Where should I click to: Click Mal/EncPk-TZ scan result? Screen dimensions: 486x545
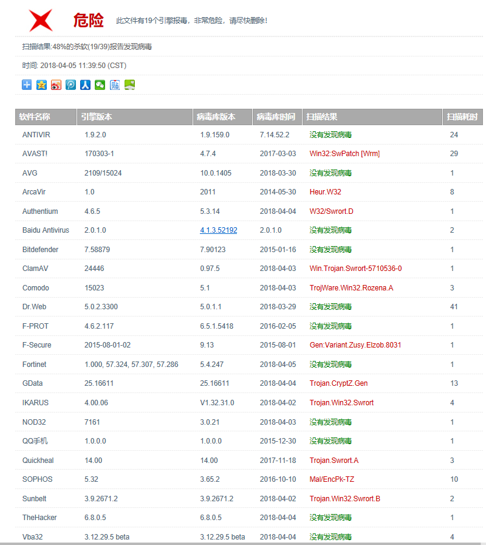pos(332,479)
